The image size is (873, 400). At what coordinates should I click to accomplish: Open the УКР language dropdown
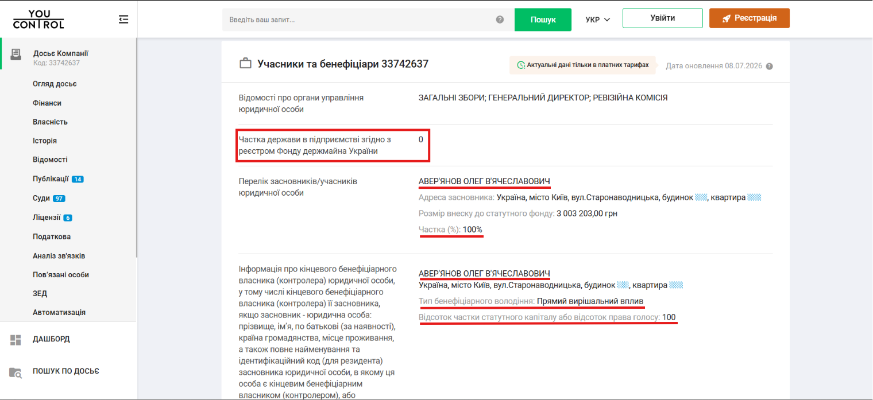pos(597,20)
